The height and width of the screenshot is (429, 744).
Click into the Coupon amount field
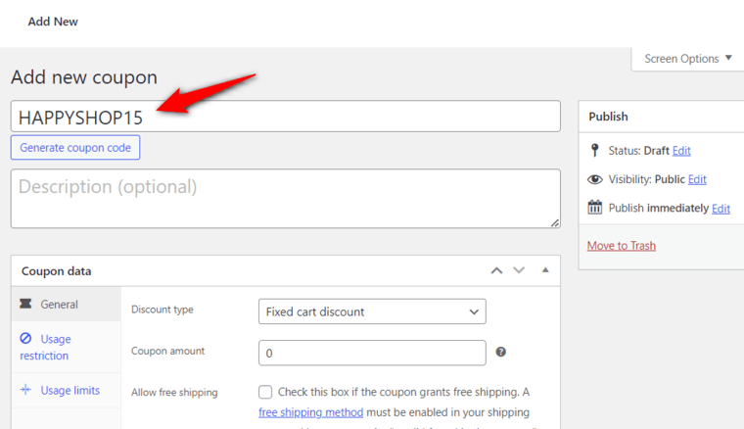[x=372, y=353]
